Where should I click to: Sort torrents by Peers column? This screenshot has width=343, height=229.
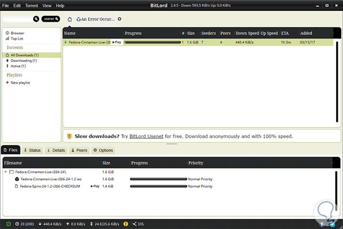pos(225,33)
